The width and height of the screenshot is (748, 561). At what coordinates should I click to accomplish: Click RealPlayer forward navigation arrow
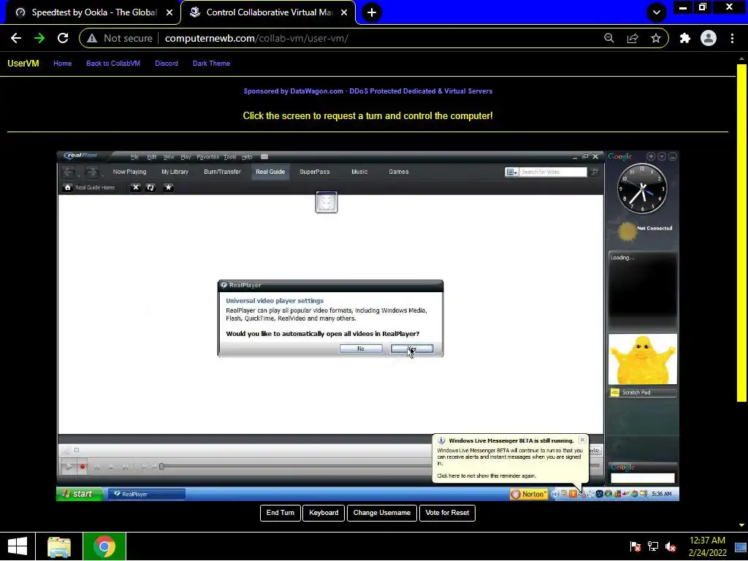coord(91,172)
